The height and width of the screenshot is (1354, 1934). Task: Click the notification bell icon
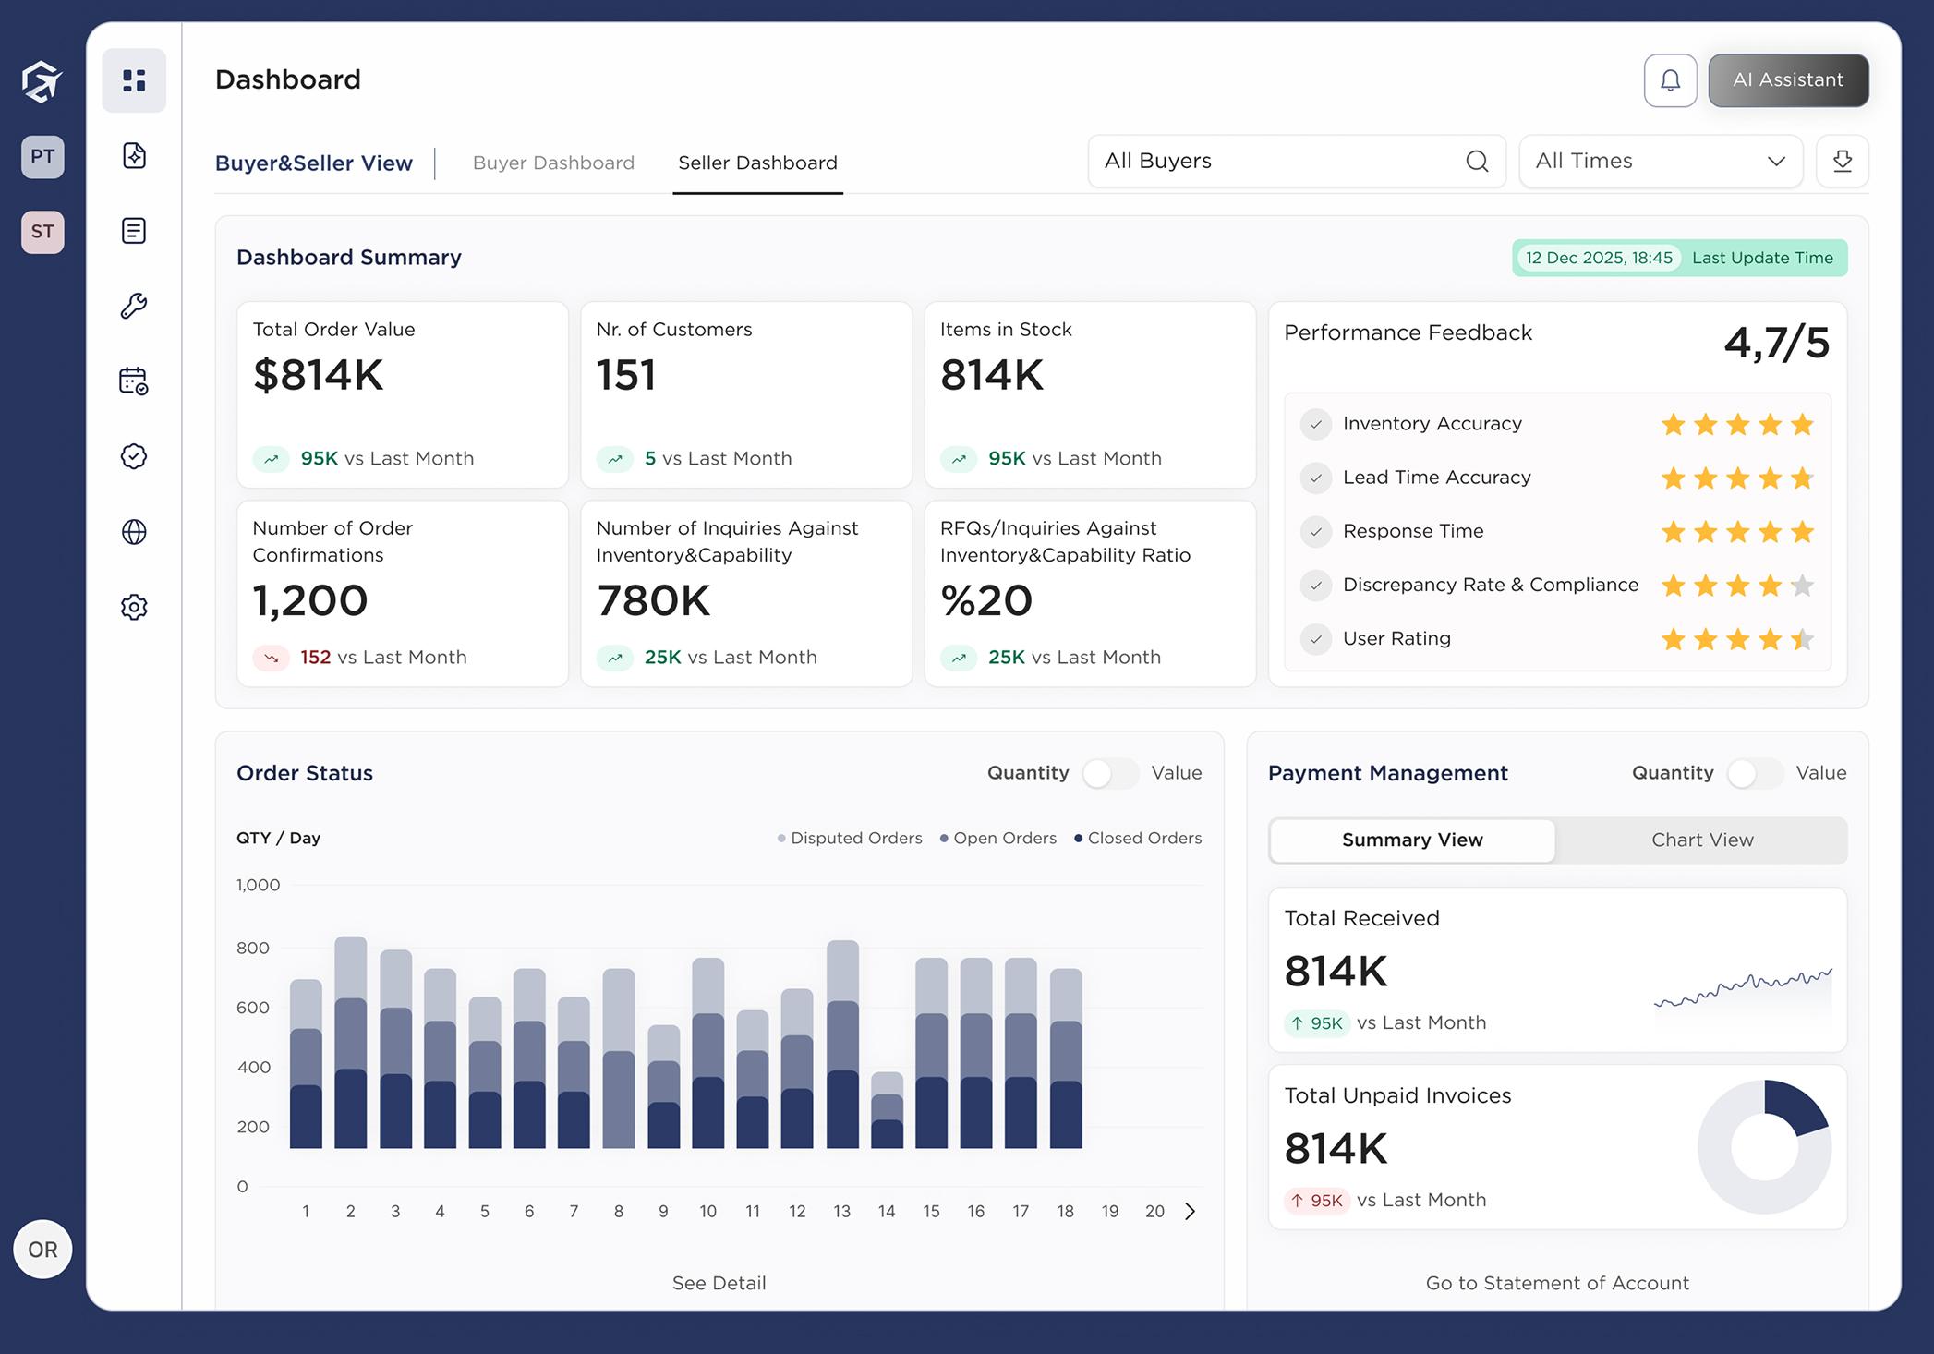[x=1670, y=79]
